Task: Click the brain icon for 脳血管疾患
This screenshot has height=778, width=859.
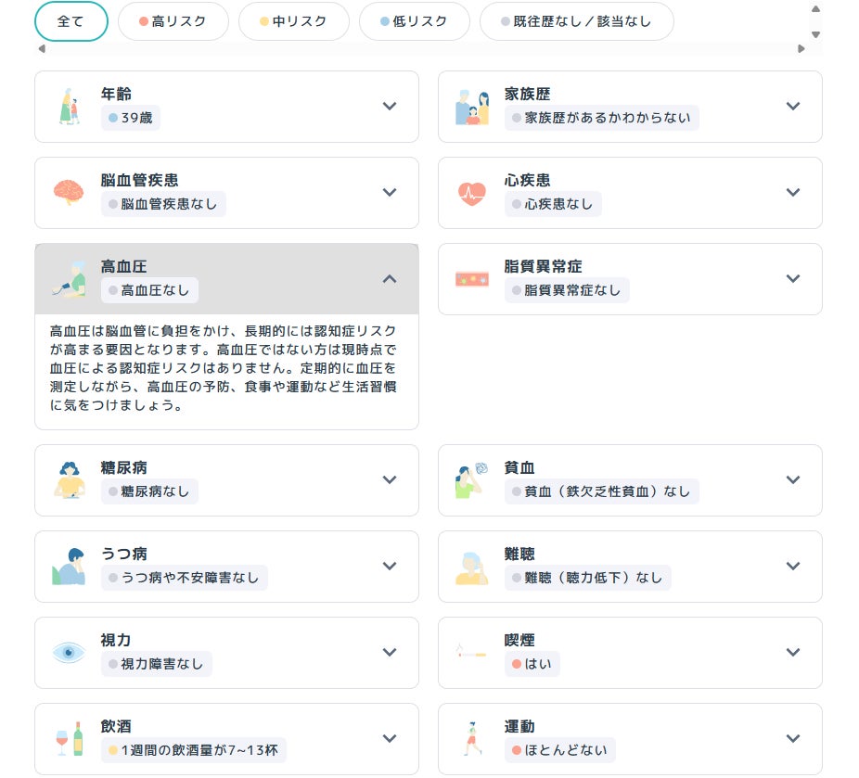Action: pyautogui.click(x=69, y=192)
